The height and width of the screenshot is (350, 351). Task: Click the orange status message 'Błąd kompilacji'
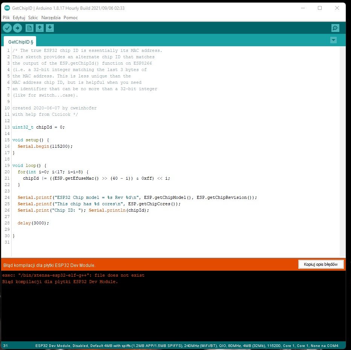[x=49, y=265]
